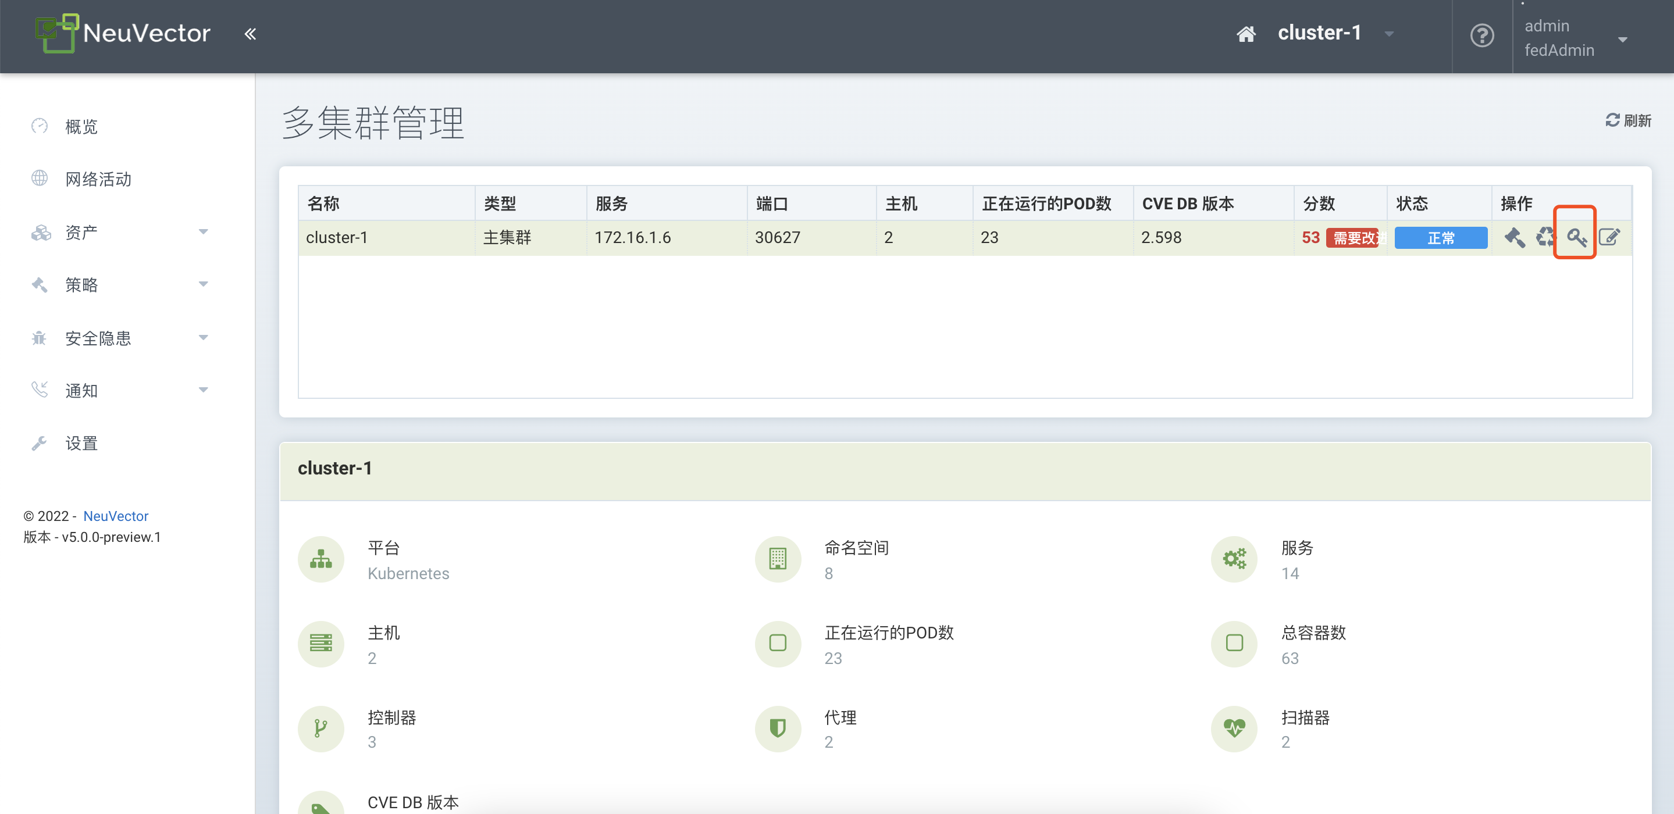Click the recycle sync icon for cluster-1
The height and width of the screenshot is (814, 1674).
point(1545,238)
